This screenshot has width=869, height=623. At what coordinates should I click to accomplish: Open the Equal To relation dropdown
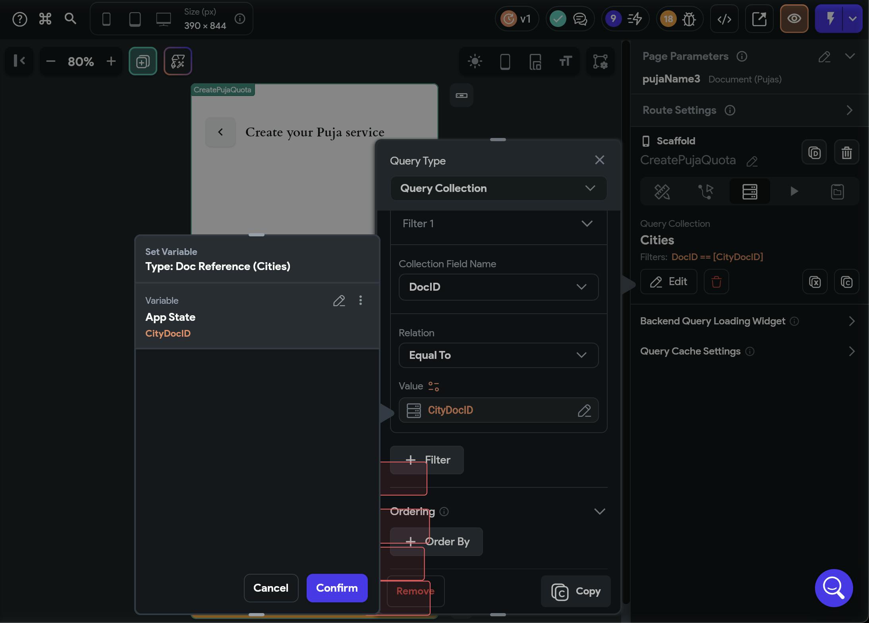tap(498, 355)
